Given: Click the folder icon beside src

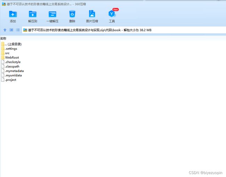Looking at the screenshot, I should pos(3,53).
